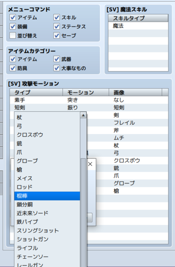
Task: Choose 杖 from the dropdown list
Action: 47,117
